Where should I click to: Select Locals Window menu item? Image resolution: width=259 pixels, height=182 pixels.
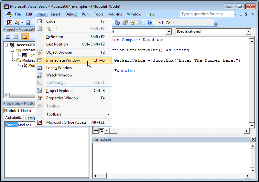point(74,68)
